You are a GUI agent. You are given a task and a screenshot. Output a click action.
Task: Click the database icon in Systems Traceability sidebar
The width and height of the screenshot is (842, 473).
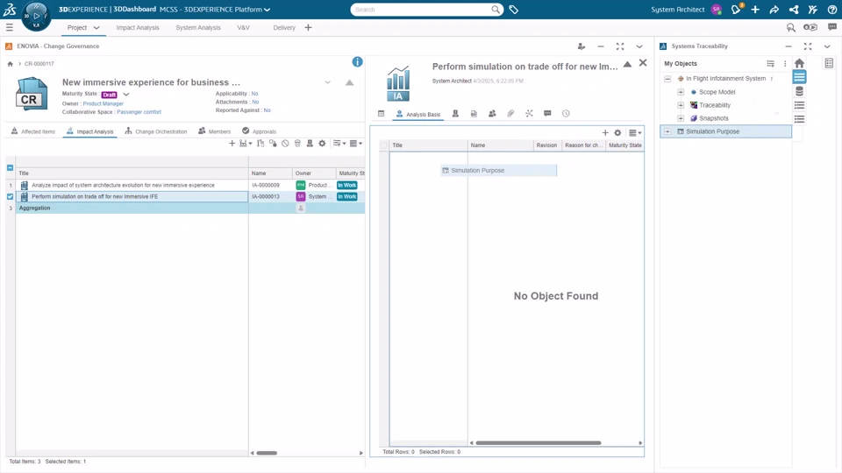click(x=799, y=91)
